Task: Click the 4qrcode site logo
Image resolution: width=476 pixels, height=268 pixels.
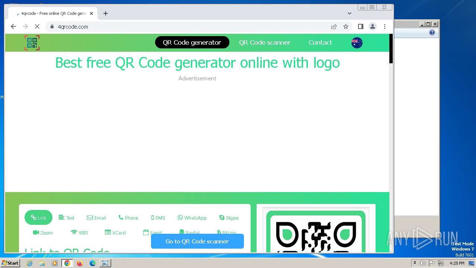Action: pyautogui.click(x=32, y=43)
